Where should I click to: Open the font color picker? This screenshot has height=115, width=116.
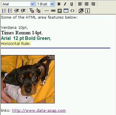(32, 11)
